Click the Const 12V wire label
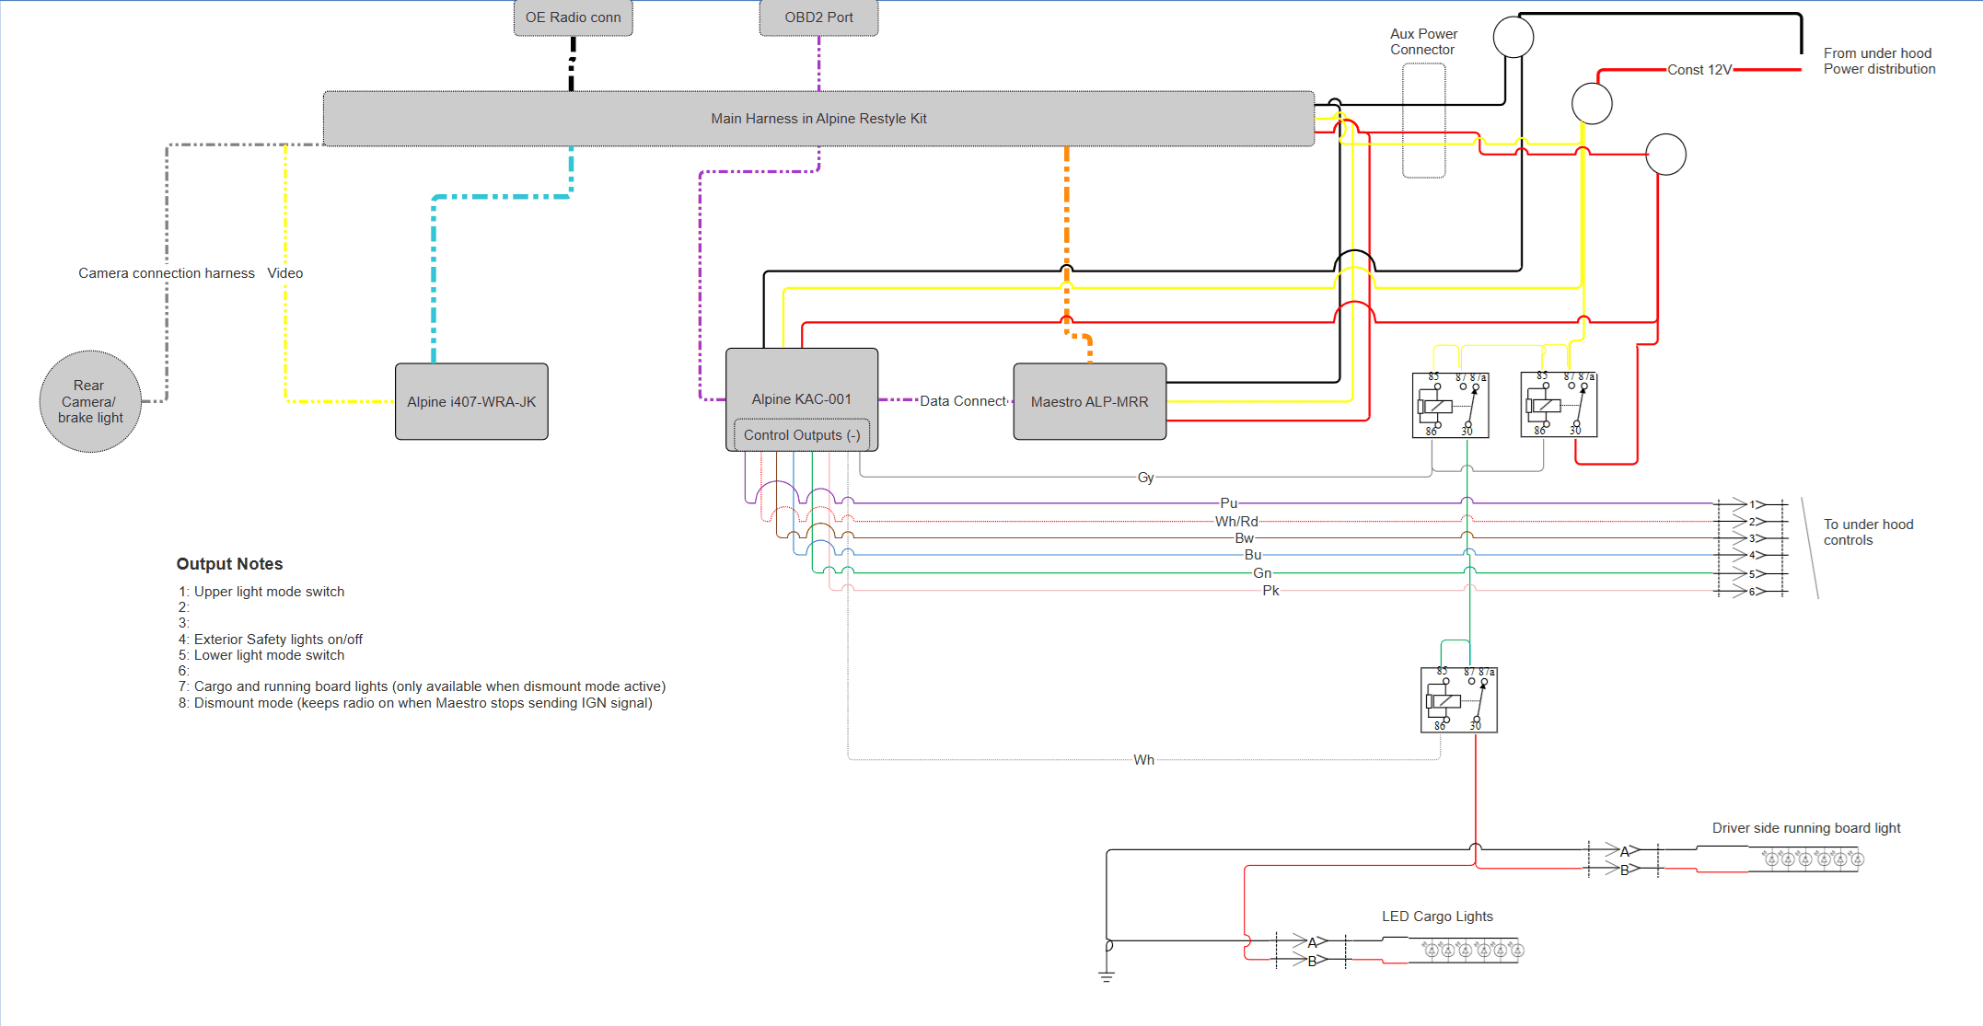 tap(1699, 70)
